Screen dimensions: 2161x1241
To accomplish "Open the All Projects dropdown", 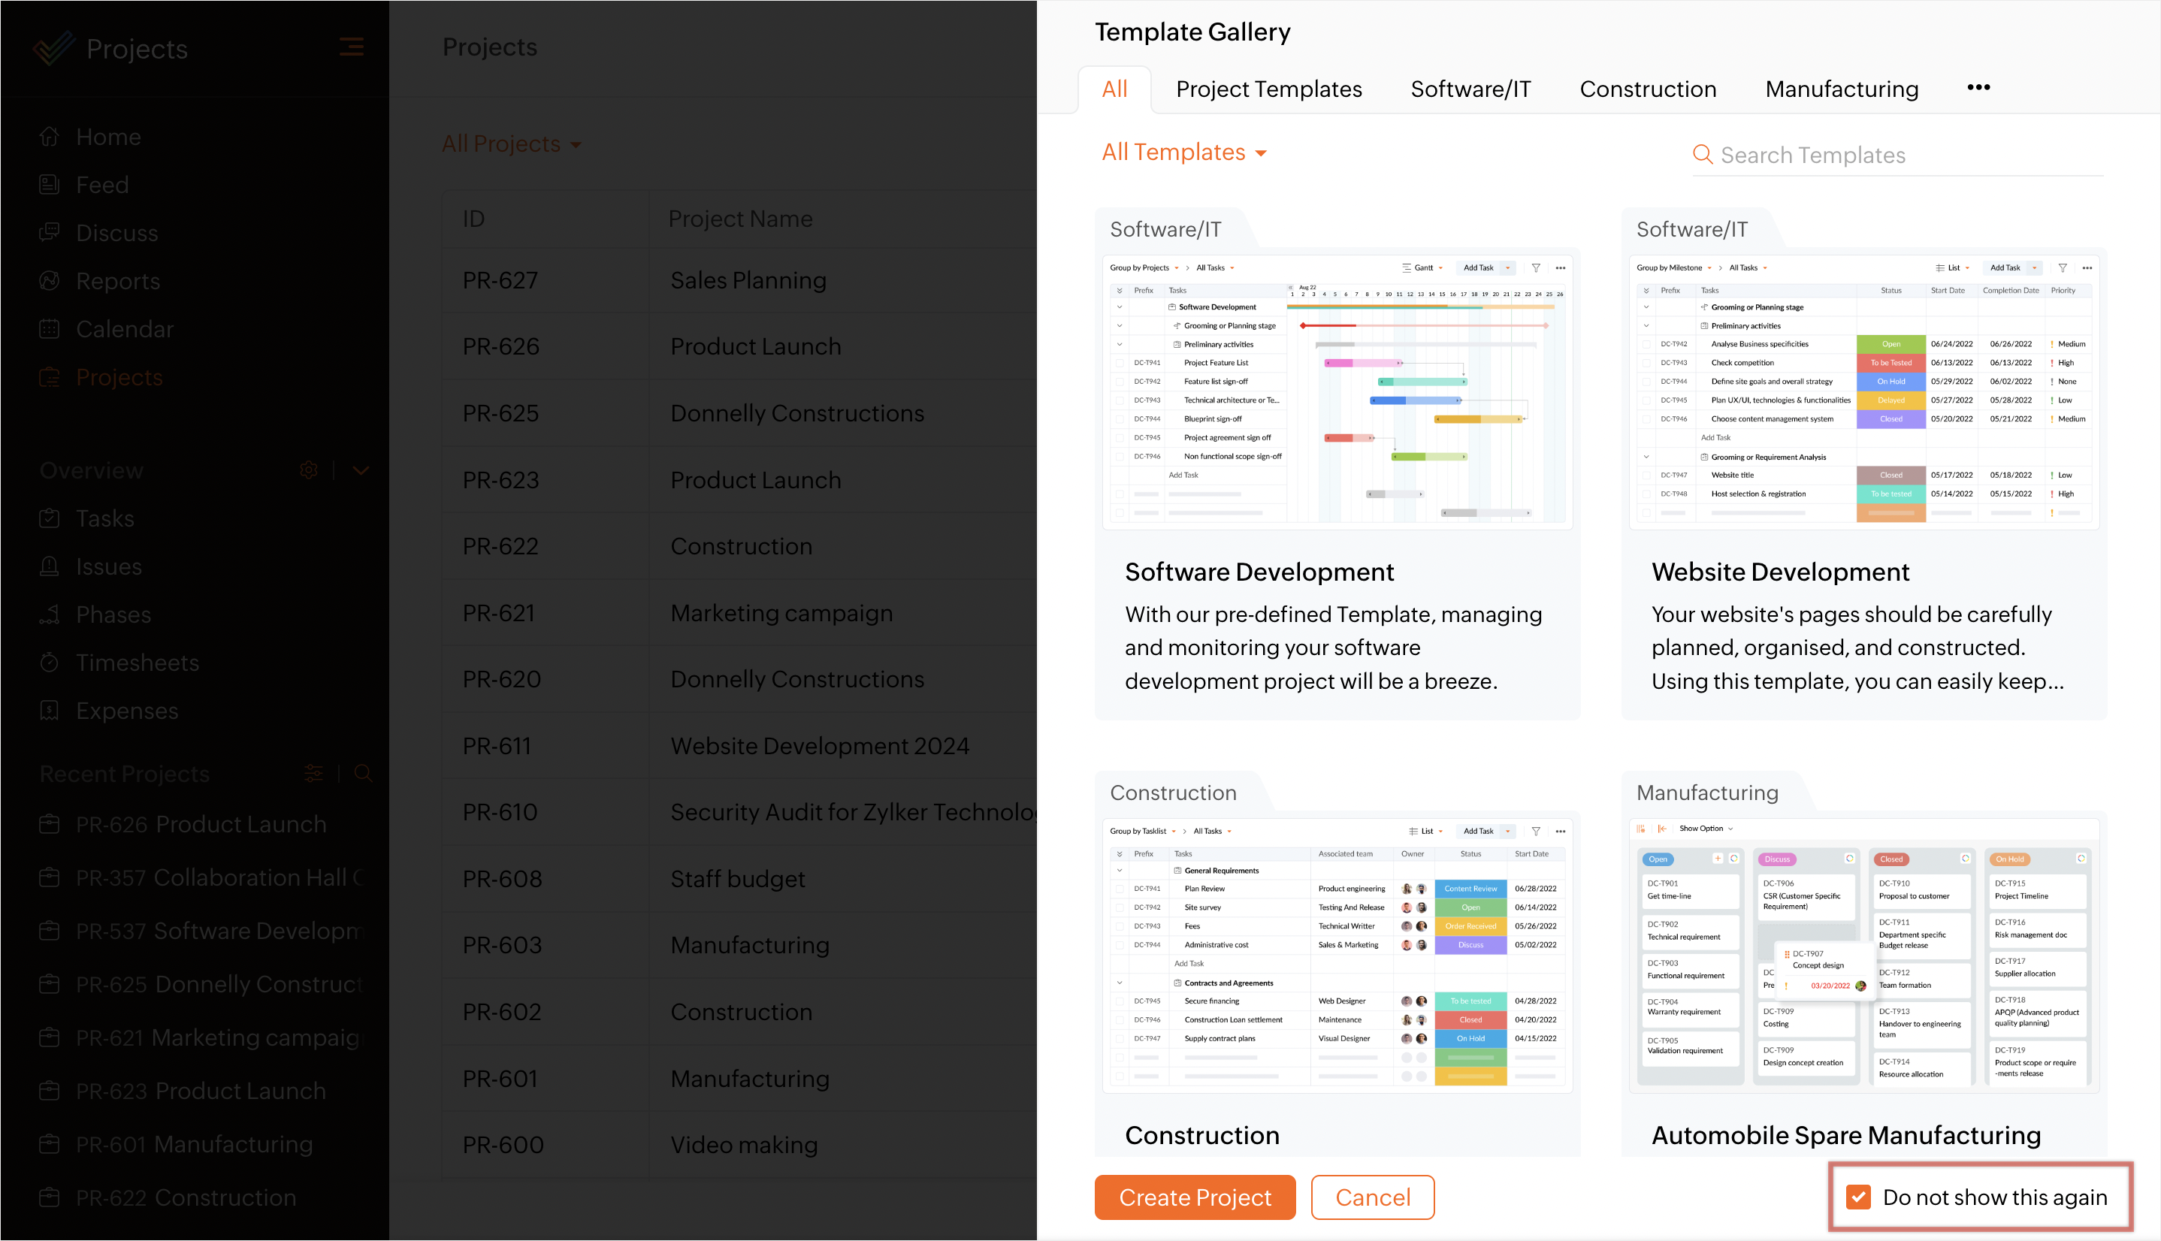I will pos(512,144).
